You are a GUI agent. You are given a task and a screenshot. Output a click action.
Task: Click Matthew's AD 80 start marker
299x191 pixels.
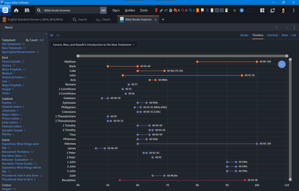tap(197, 62)
